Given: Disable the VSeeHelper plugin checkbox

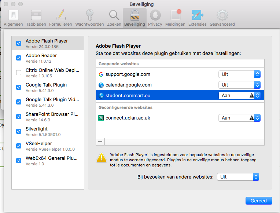Looking at the screenshot, I should click(x=19, y=146).
